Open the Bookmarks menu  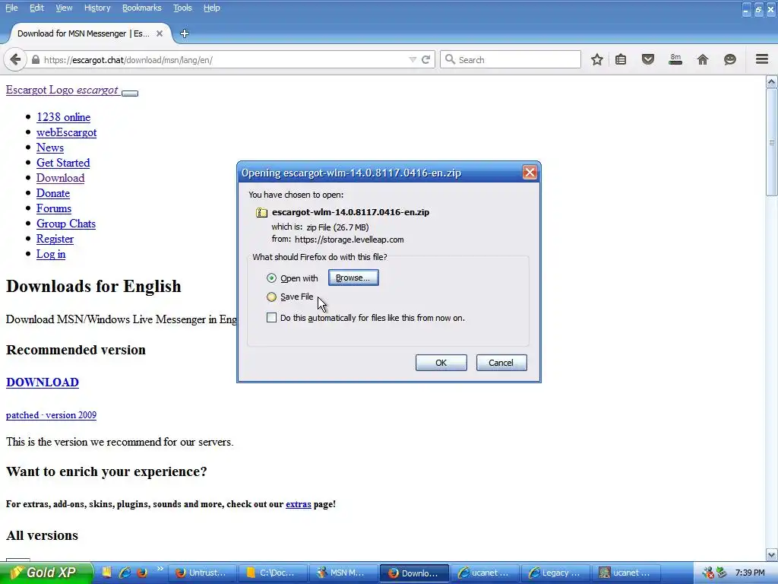click(x=142, y=8)
